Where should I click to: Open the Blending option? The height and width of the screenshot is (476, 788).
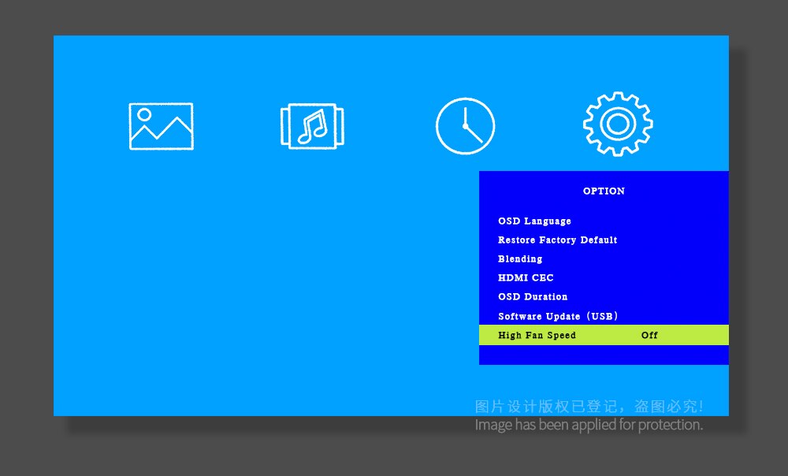point(520,259)
